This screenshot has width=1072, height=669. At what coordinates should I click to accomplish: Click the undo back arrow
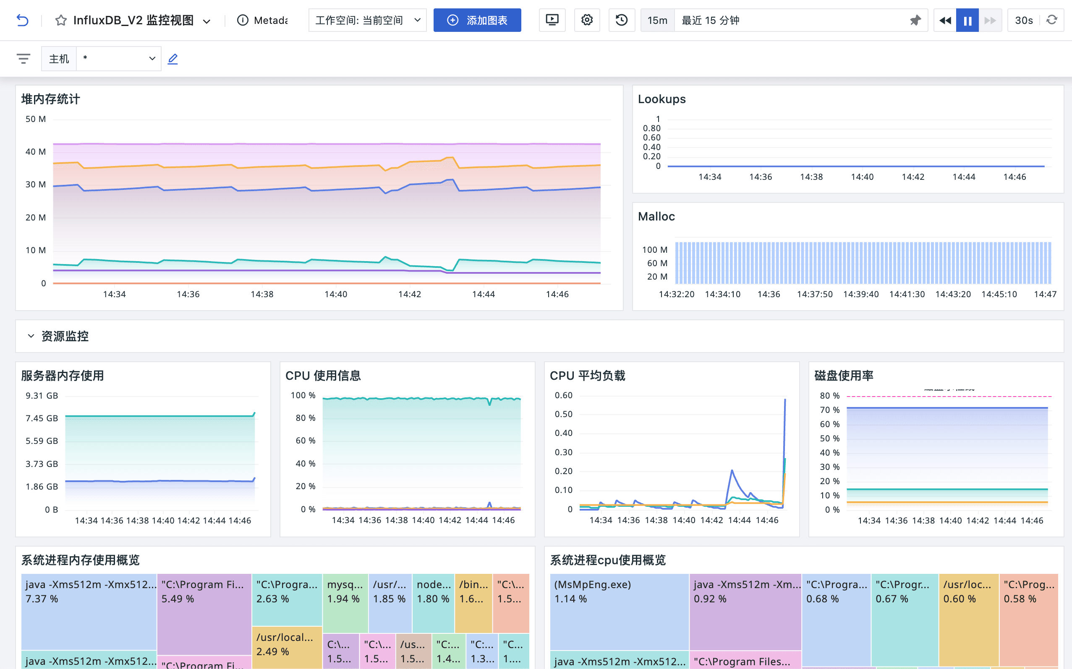click(23, 20)
